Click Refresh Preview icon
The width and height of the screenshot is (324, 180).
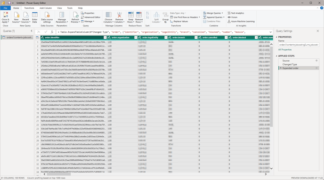75,15
